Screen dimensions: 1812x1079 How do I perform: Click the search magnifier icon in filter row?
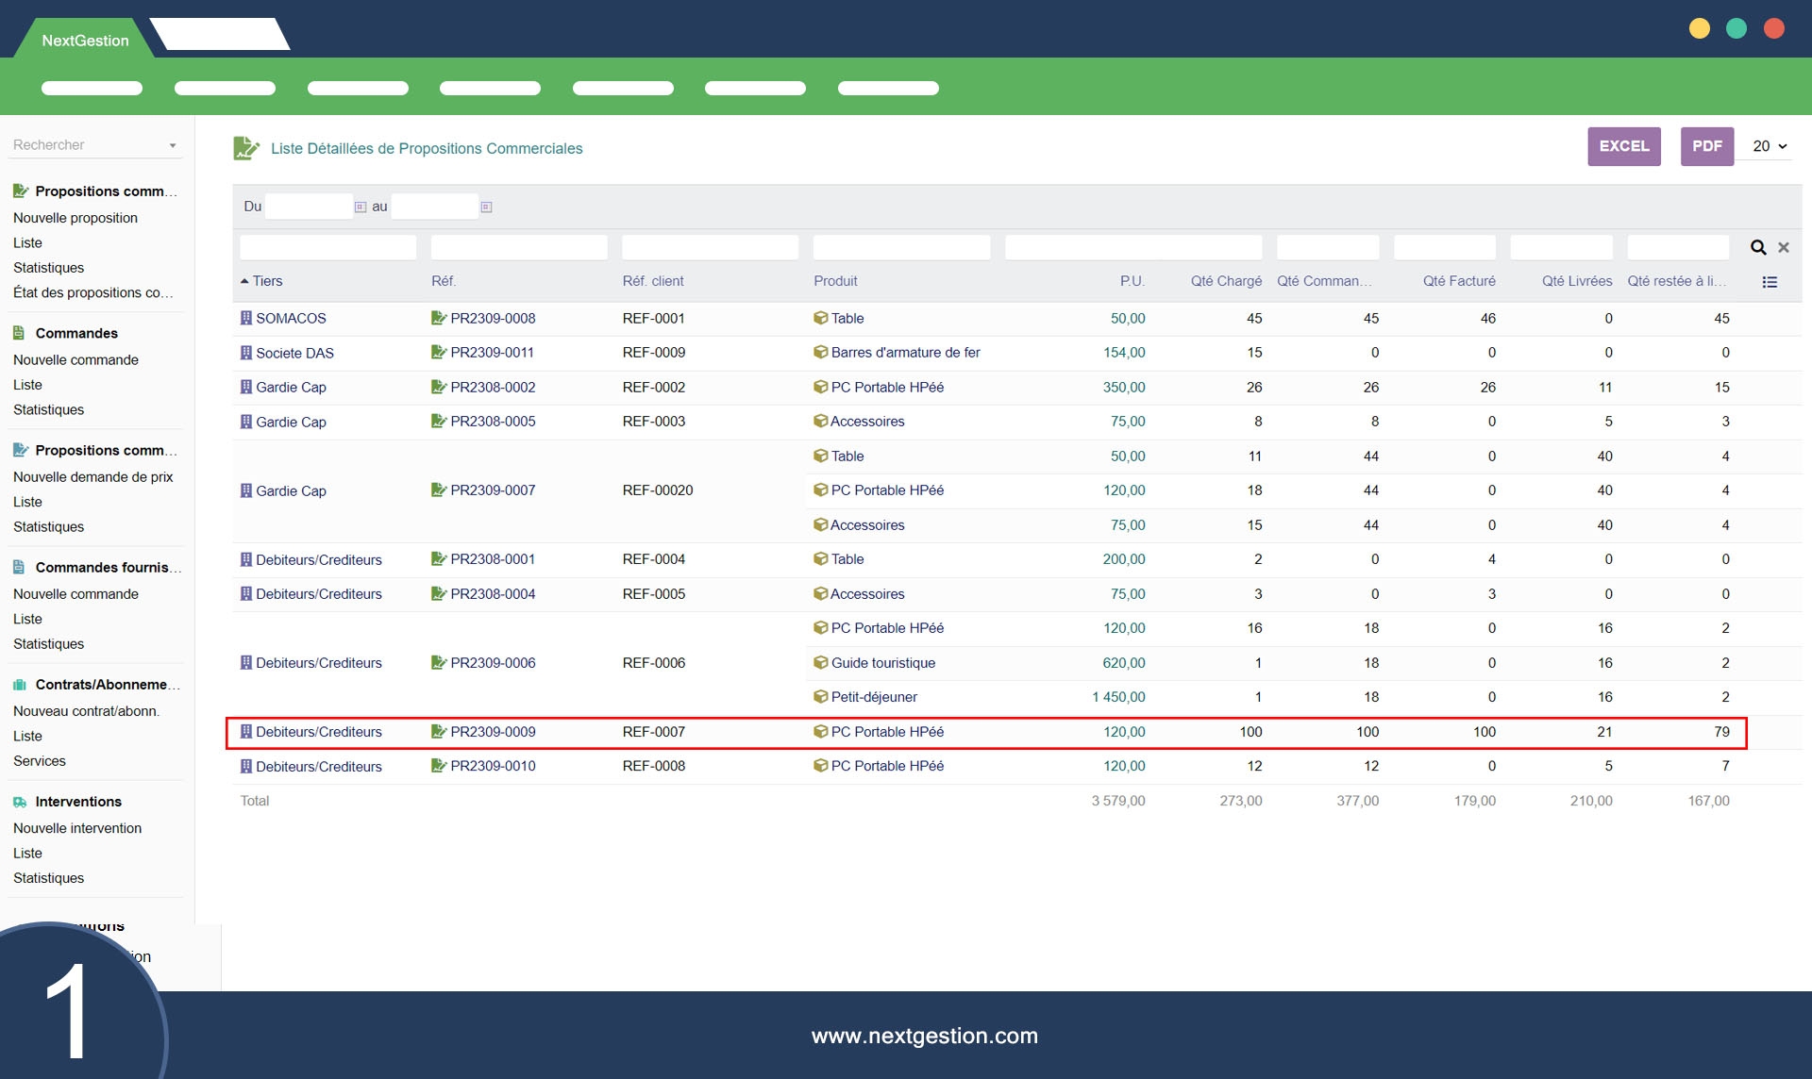click(1758, 247)
